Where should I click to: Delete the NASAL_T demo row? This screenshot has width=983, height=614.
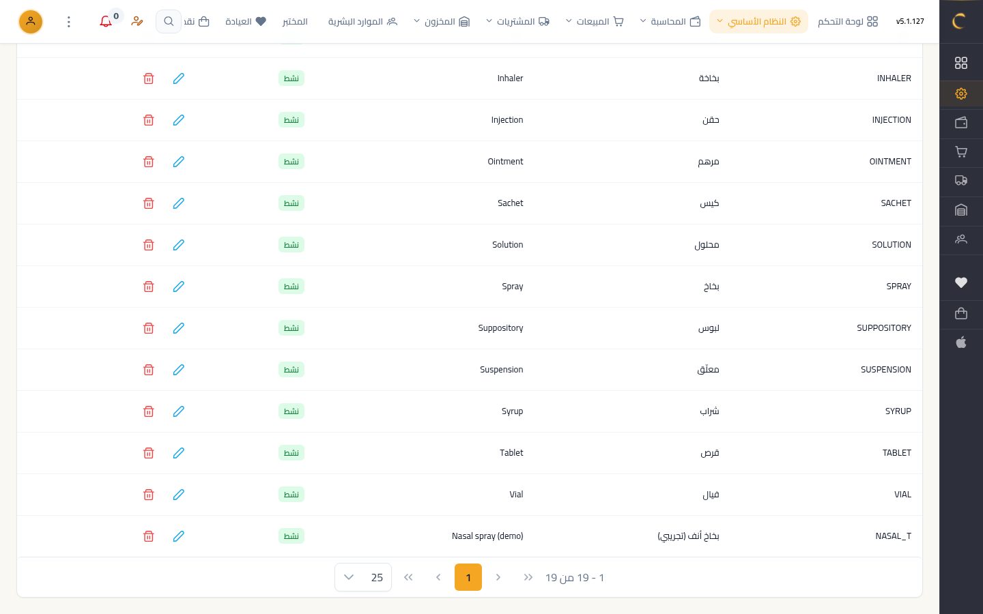[149, 536]
